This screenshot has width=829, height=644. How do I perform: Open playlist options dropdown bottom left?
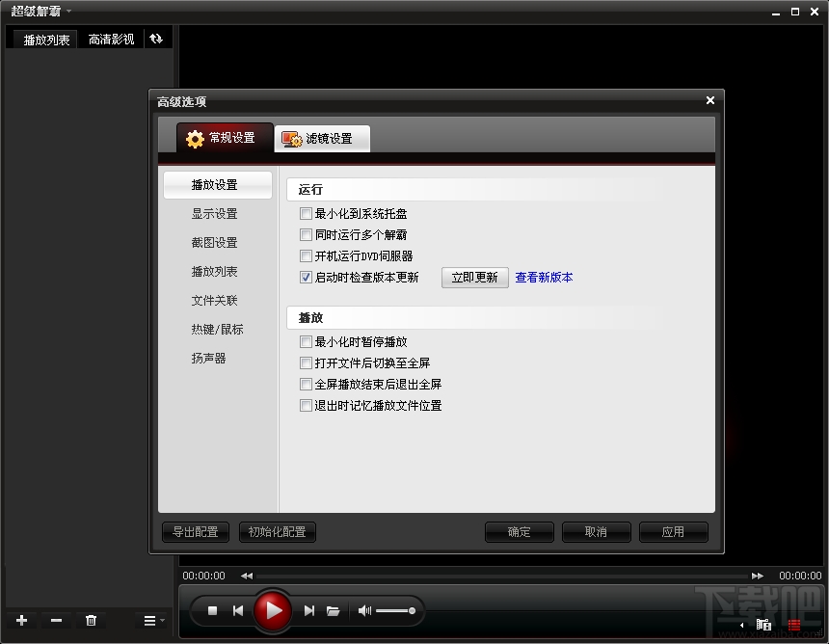point(150,621)
